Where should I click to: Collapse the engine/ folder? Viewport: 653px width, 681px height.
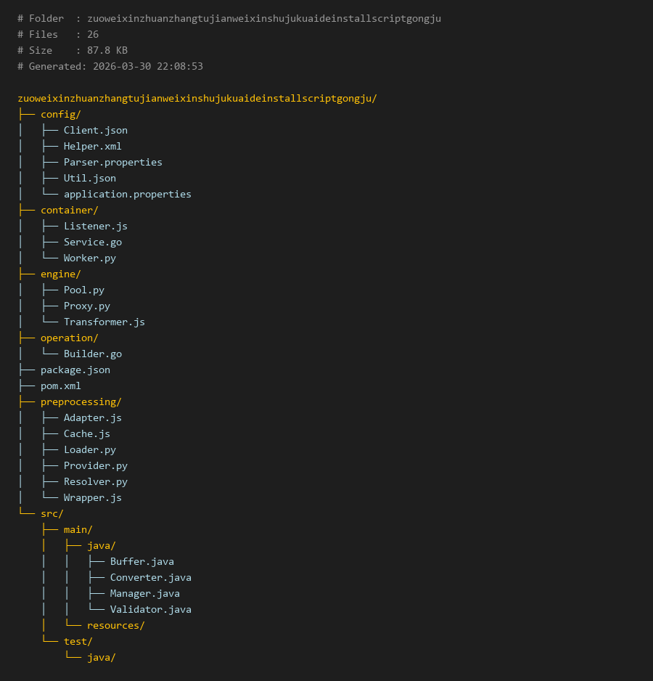pyautogui.click(x=60, y=274)
